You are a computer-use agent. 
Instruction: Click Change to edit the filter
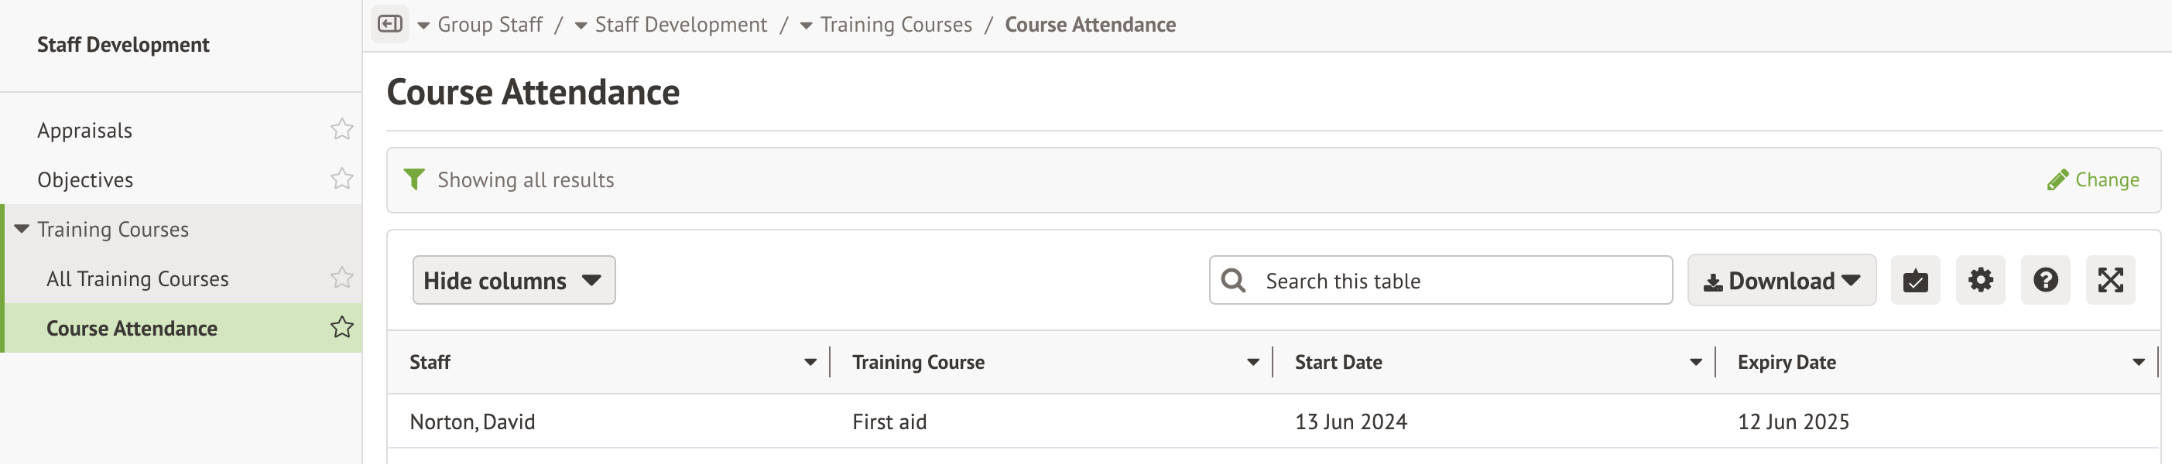(2093, 180)
